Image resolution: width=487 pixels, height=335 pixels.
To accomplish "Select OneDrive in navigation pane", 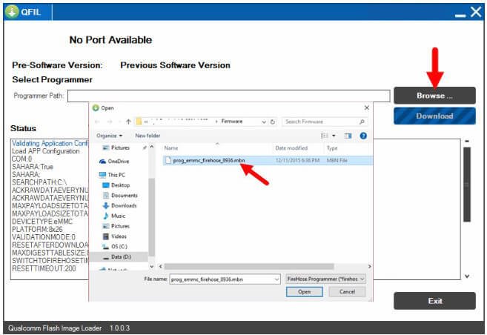I will [x=114, y=161].
